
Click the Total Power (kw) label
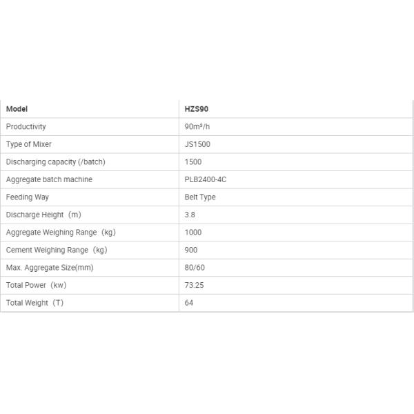click(x=37, y=285)
